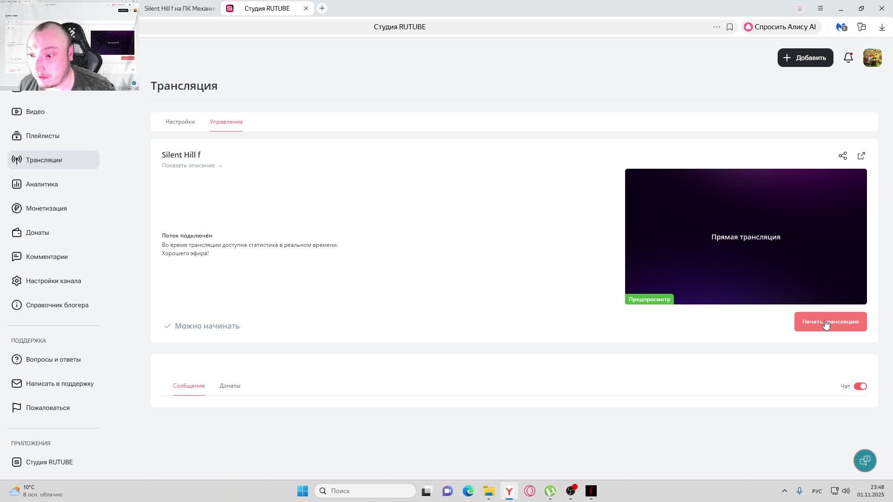Go to Монетизация in sidebar

click(x=46, y=208)
